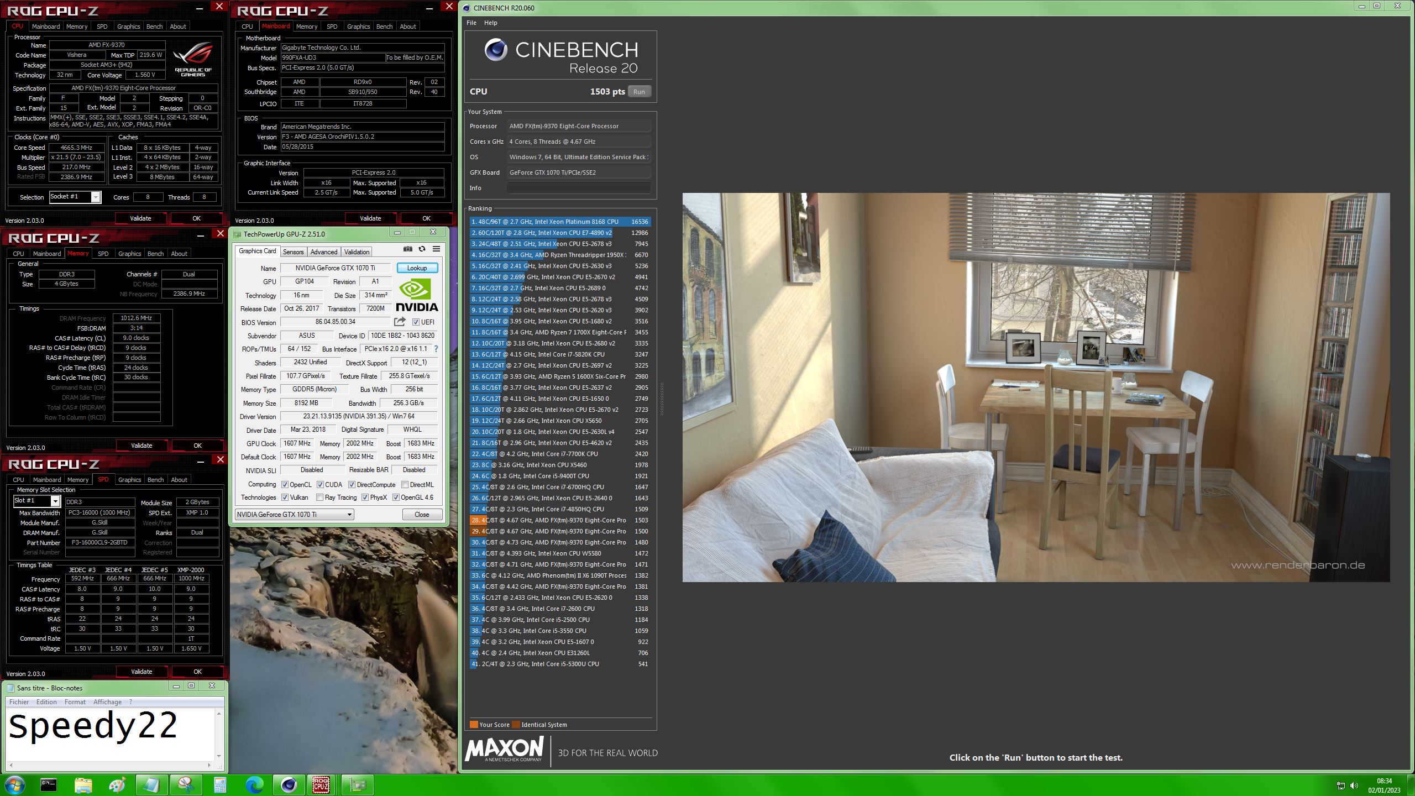The width and height of the screenshot is (1415, 796).
Task: Open the File menu in Cinebench
Action: 471,23
